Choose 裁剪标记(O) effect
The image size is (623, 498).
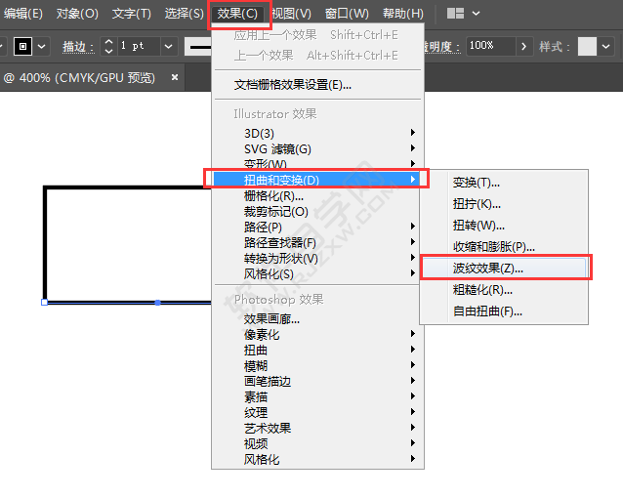tap(318, 211)
